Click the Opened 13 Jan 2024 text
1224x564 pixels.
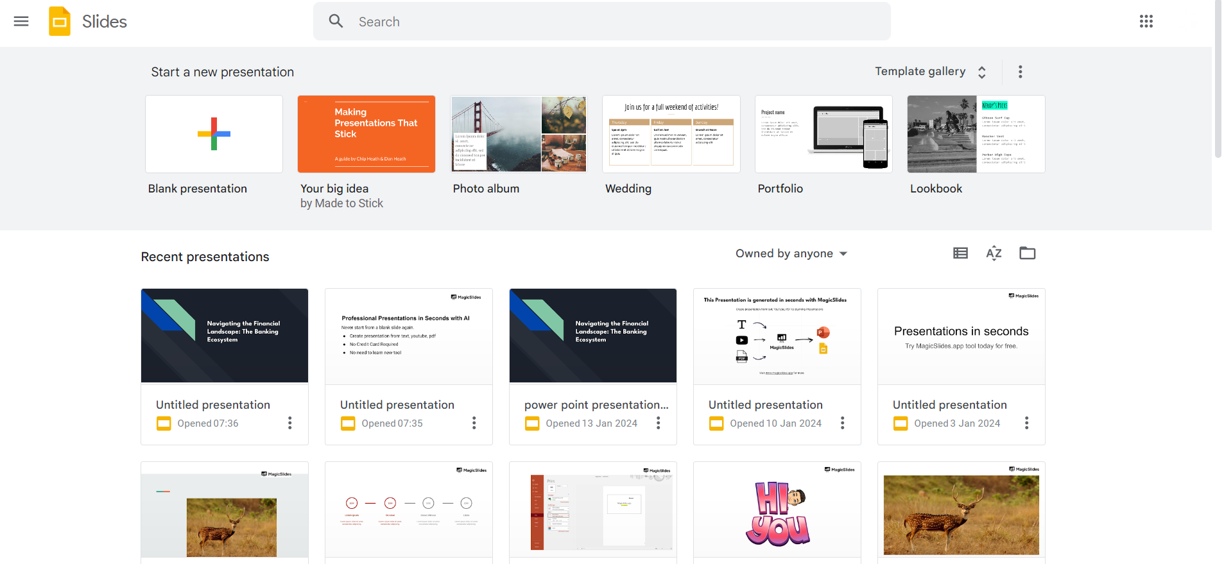[x=592, y=423]
